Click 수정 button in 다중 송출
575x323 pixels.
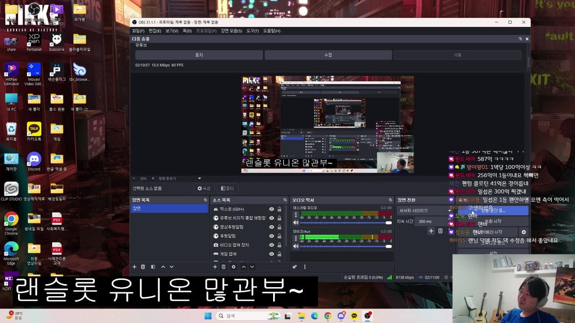328,55
